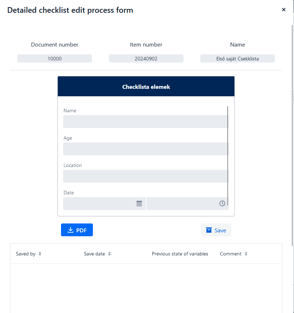Sort by Comment column arrows
Viewport: 294px width, 313px height.
click(246, 254)
